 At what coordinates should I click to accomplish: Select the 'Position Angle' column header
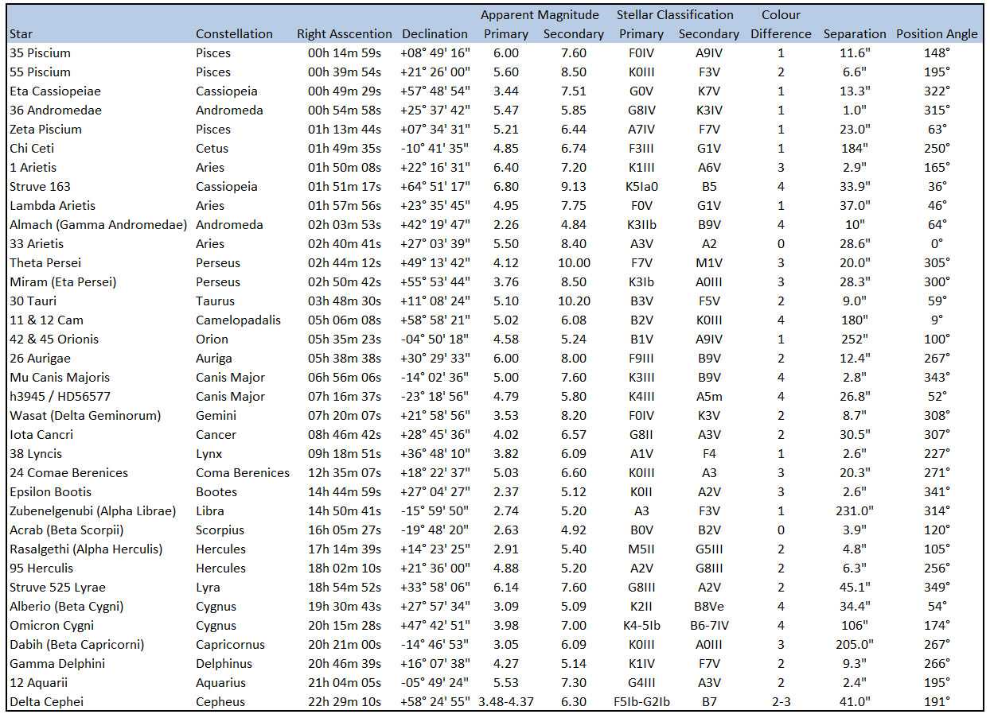937,34
